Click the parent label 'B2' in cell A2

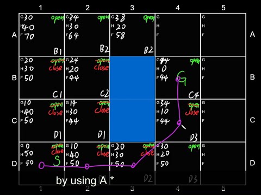click(x=104, y=49)
